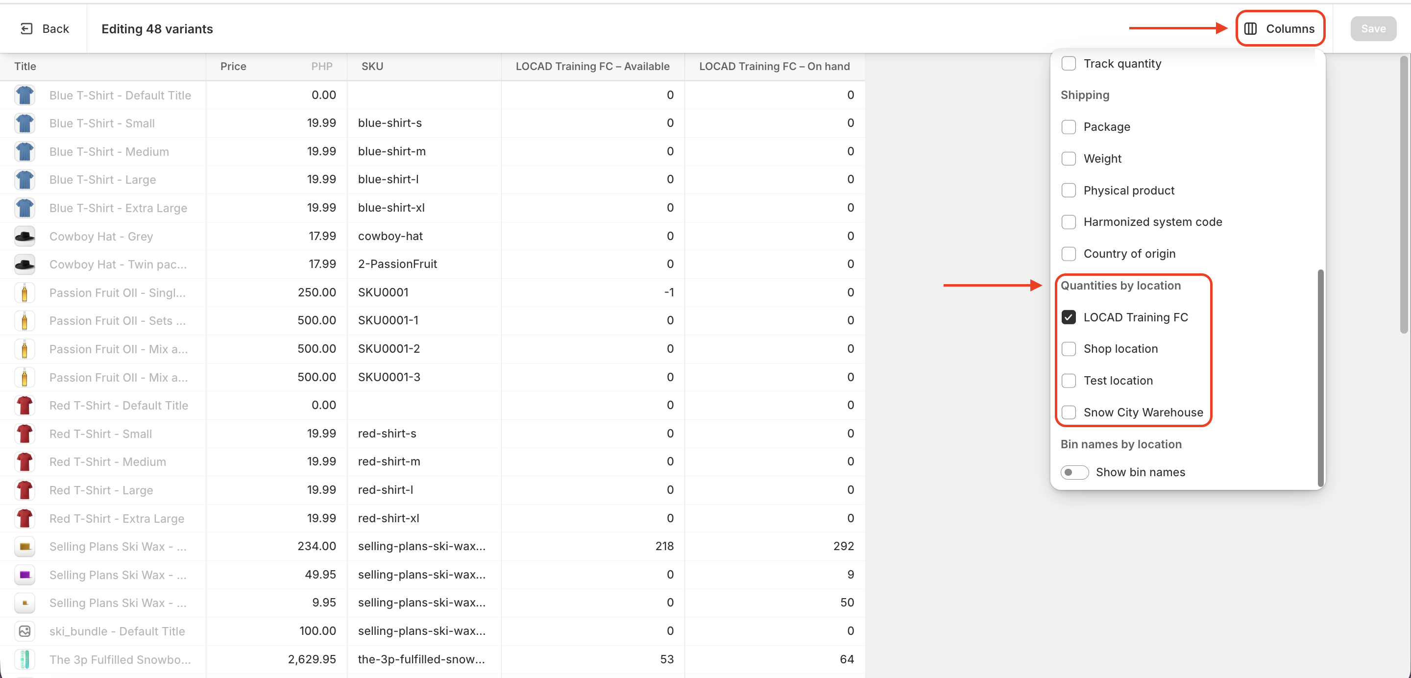Image resolution: width=1411 pixels, height=678 pixels.
Task: Click Passion Fruit Oil SKU0001 bottle icon
Action: point(24,292)
